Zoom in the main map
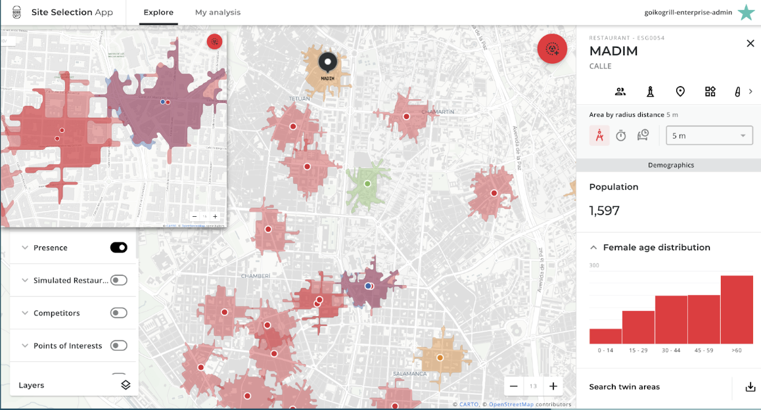 [553, 386]
